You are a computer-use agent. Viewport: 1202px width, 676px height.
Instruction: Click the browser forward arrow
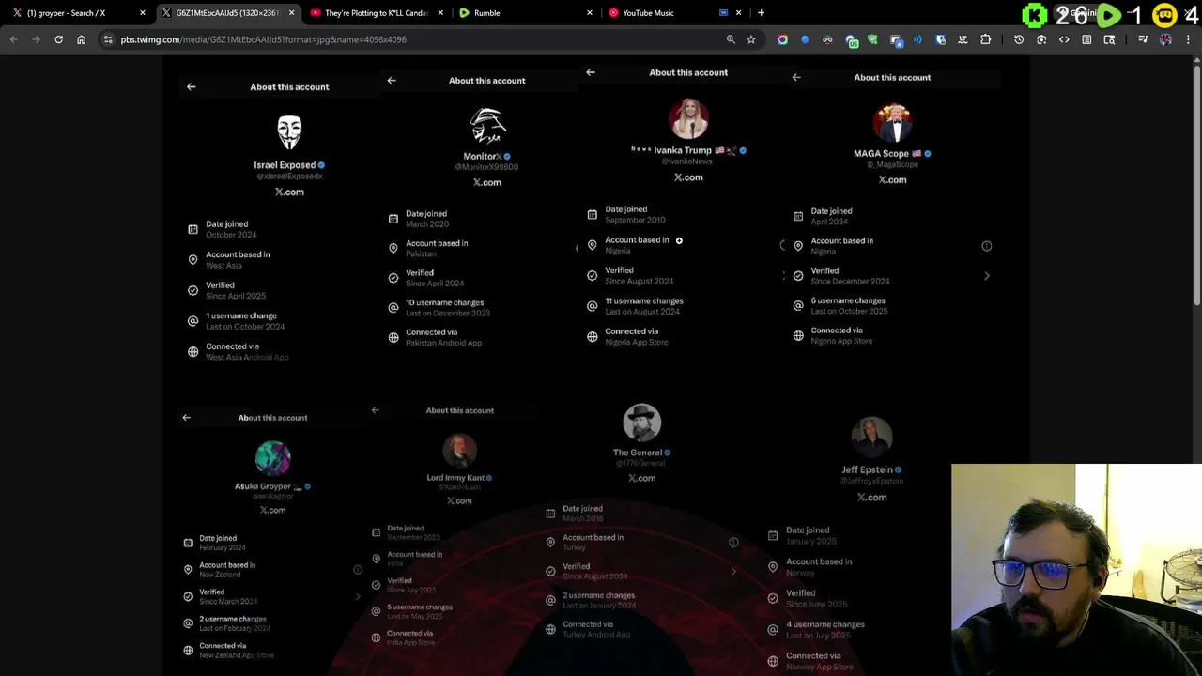click(x=36, y=39)
